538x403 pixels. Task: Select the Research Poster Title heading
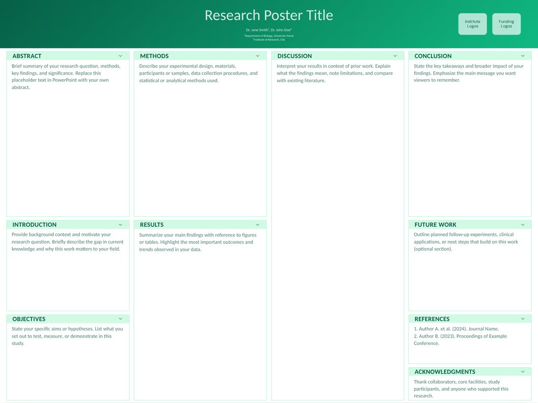point(269,15)
